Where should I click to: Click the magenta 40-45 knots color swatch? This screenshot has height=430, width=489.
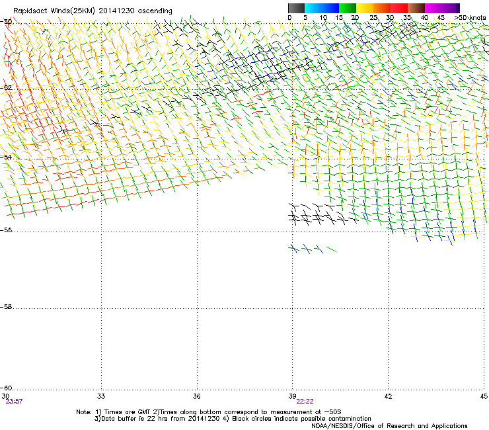point(433,8)
